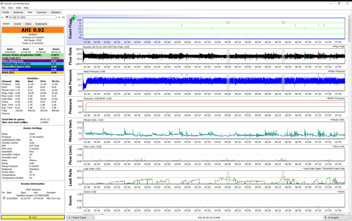Image resolution: width=352 pixels, height=221 pixels.
Task: Click the green pin on Event Flags graph
Action: pos(73,17)
